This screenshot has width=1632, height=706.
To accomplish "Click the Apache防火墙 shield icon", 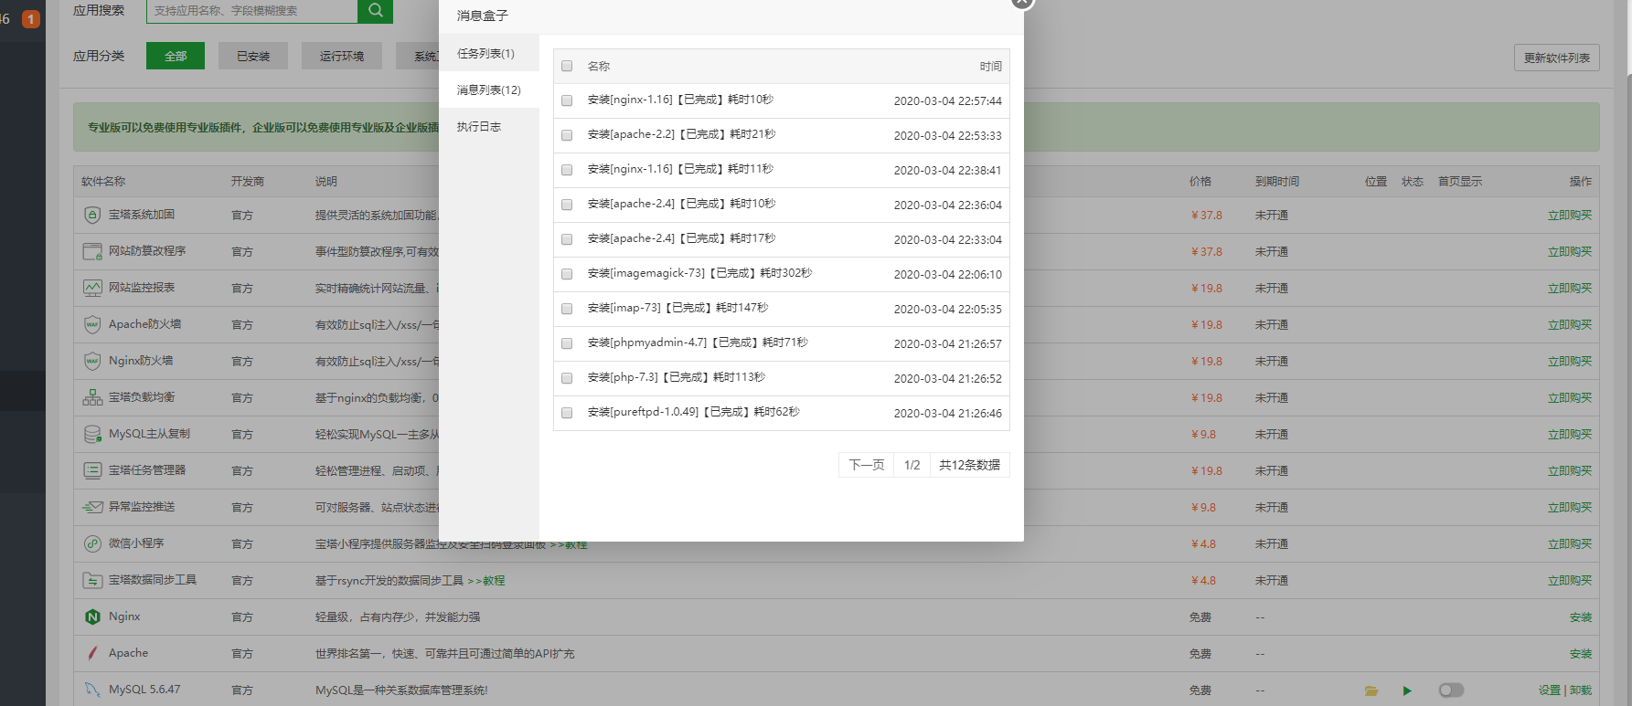I will tap(92, 324).
